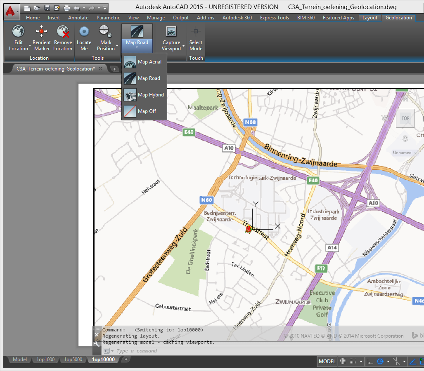This screenshot has height=371, width=424.
Task: Toggle ortho mode in status bar
Action: 370,362
